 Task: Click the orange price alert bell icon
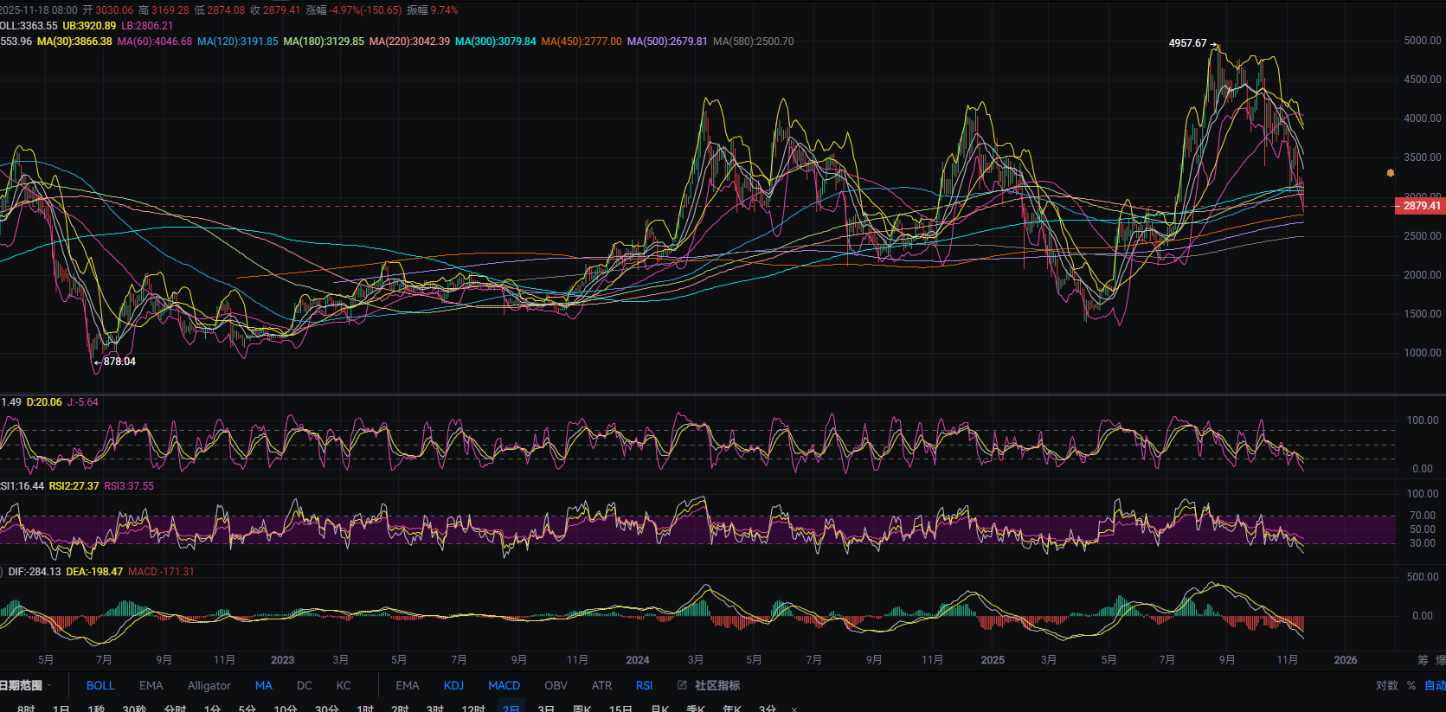1391,173
